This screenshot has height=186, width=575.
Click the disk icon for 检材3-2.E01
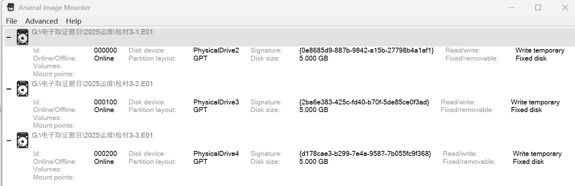coord(23,89)
